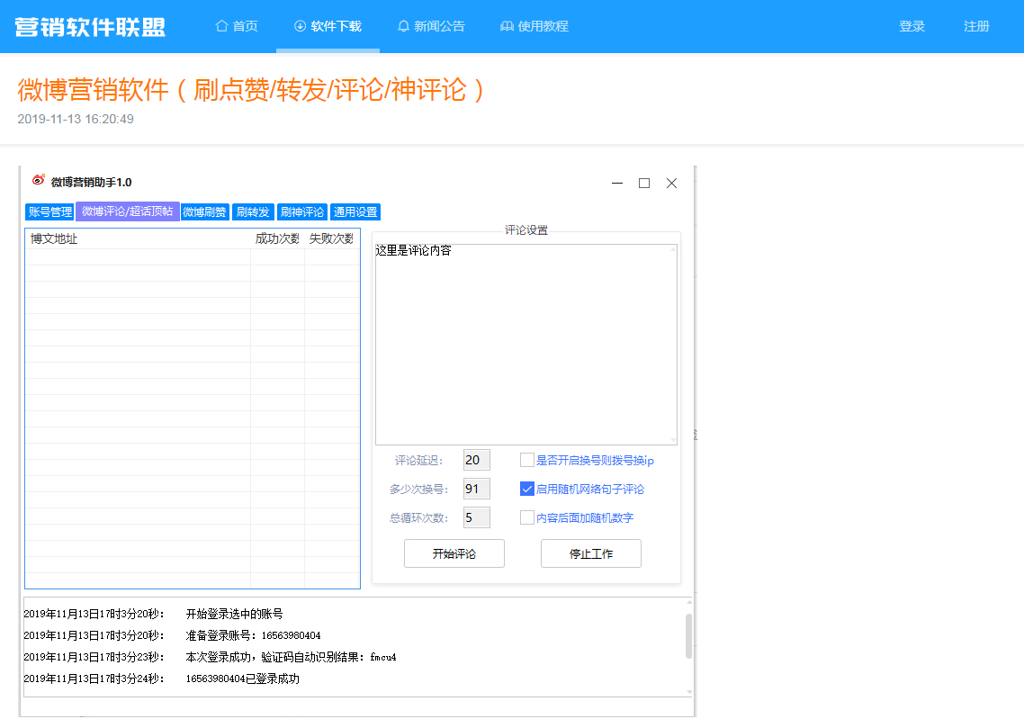This screenshot has width=1024, height=719.
Task: Click the 注册 link
Action: click(x=976, y=26)
